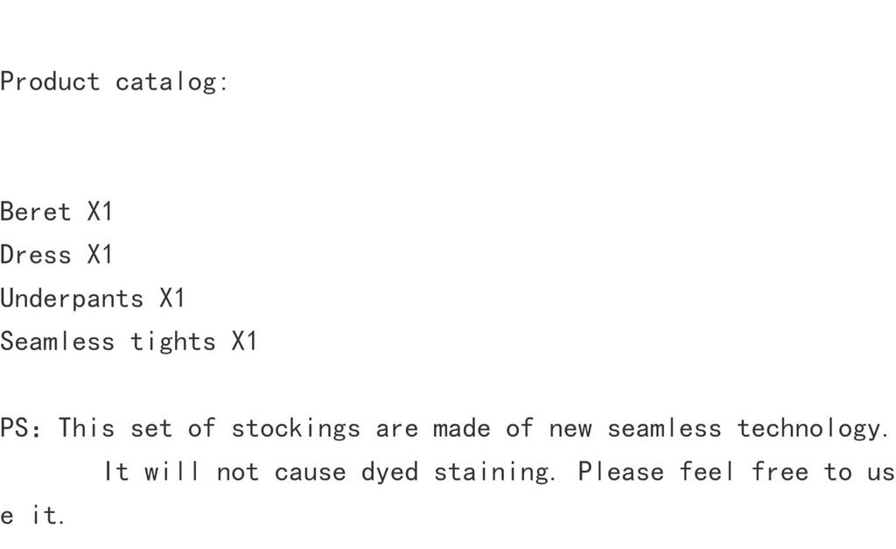The width and height of the screenshot is (896, 549).
Task: Click the word "catalog:" in the heading
Action: click(172, 82)
